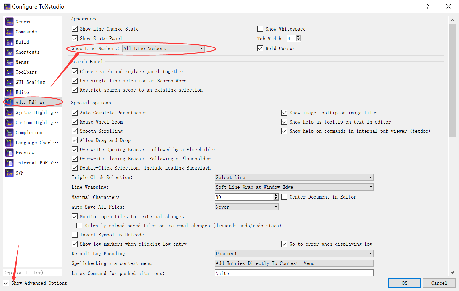The width and height of the screenshot is (459, 291).
Task: Click the GUI Scaling category icon
Action: pyautogui.click(x=9, y=82)
